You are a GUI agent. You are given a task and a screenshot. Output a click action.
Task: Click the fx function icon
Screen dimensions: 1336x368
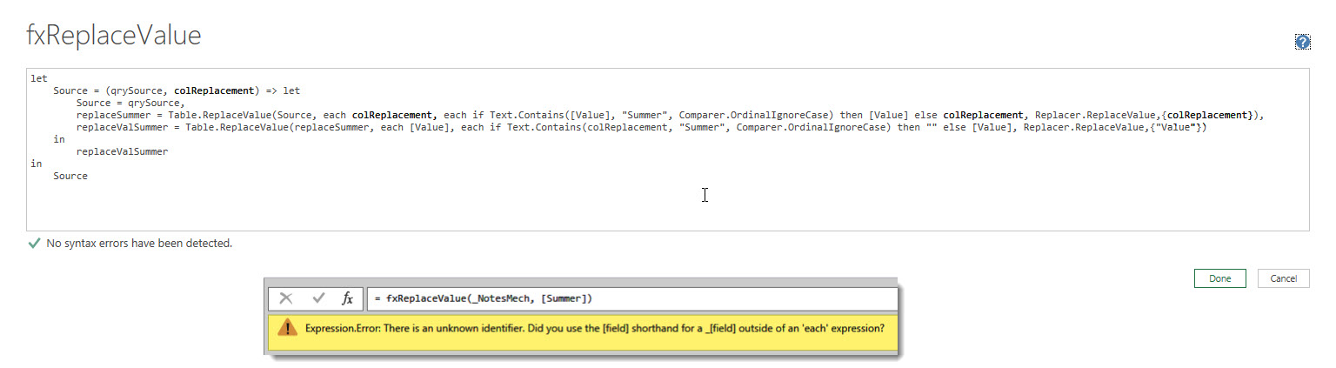pyautogui.click(x=347, y=298)
